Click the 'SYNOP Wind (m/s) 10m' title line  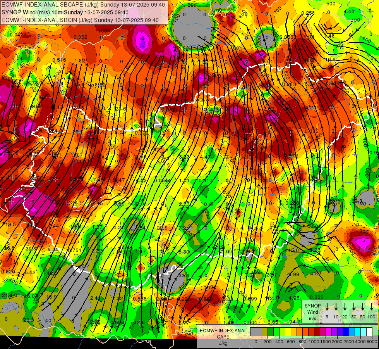[x=65, y=12]
